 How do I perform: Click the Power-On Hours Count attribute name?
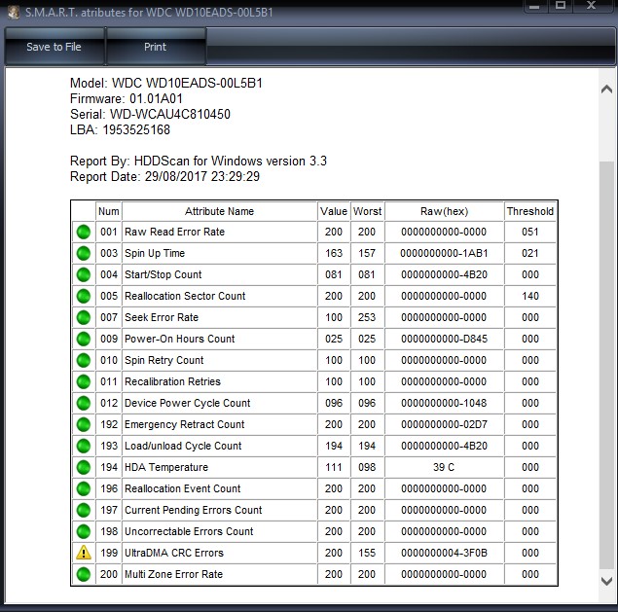(x=179, y=339)
